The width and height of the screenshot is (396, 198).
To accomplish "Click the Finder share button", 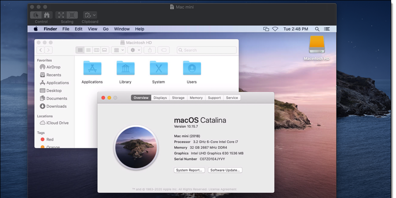I will [150, 50].
